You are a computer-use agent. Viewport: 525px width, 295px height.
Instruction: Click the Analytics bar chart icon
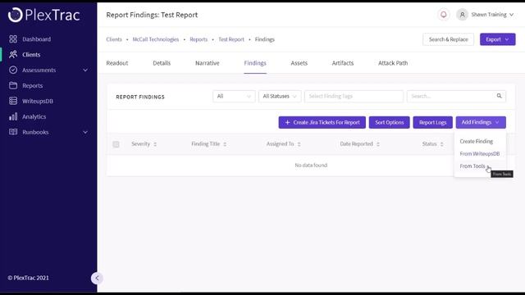(13, 116)
